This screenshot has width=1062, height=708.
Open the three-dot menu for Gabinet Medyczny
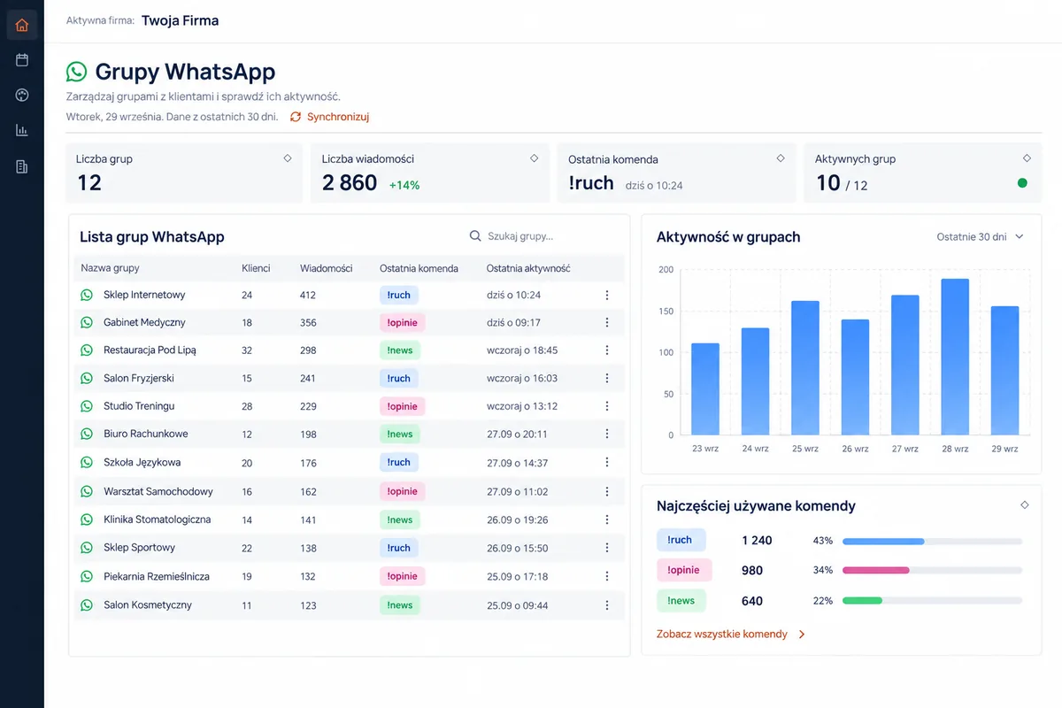click(x=607, y=322)
